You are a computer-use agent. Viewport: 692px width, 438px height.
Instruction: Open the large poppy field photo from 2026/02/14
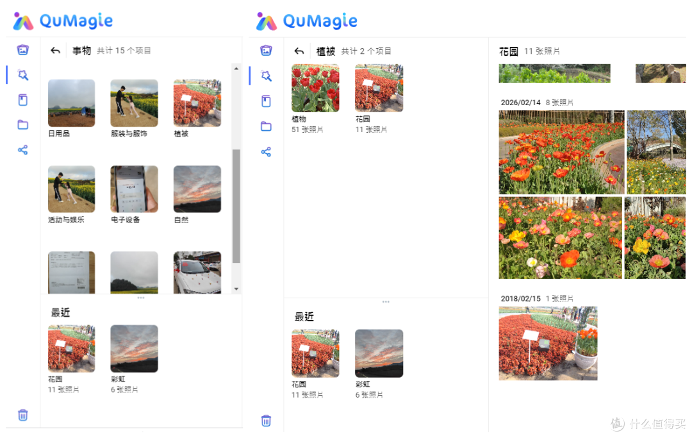pyautogui.click(x=561, y=153)
